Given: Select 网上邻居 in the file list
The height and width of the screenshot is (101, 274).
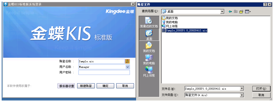Looking at the screenshot, I should click(170, 26).
